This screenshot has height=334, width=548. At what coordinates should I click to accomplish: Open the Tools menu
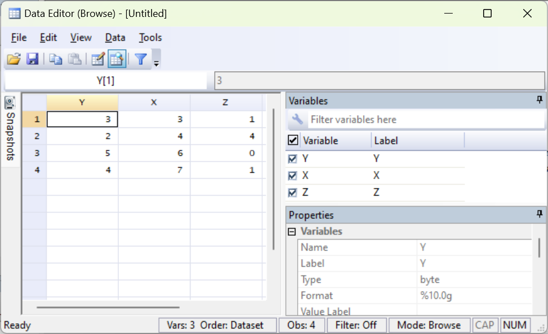151,37
